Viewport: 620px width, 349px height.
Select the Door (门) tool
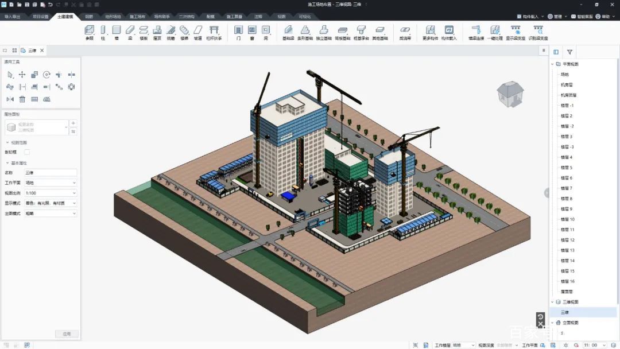click(238, 33)
